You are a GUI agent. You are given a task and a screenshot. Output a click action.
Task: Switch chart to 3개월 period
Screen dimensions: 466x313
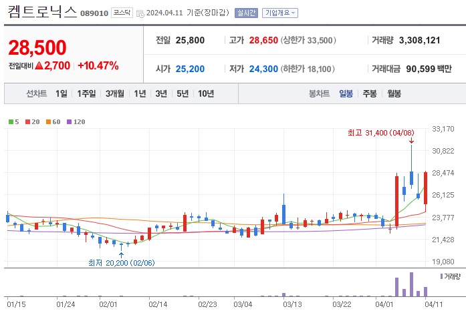tap(115, 93)
